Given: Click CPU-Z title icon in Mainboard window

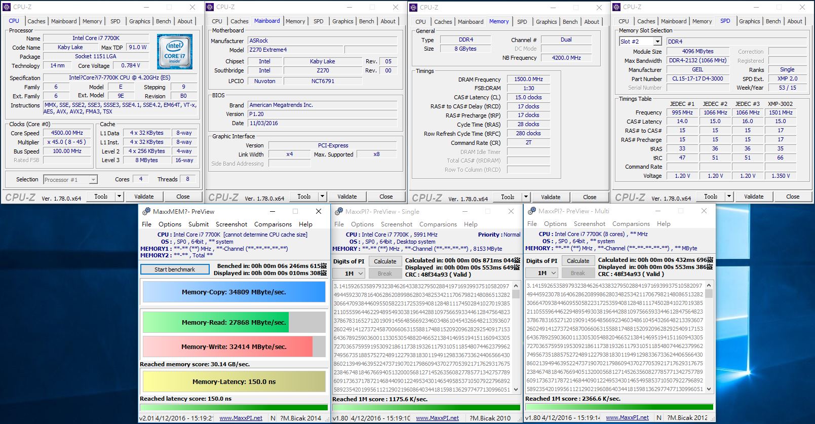Looking at the screenshot, I should point(210,7).
